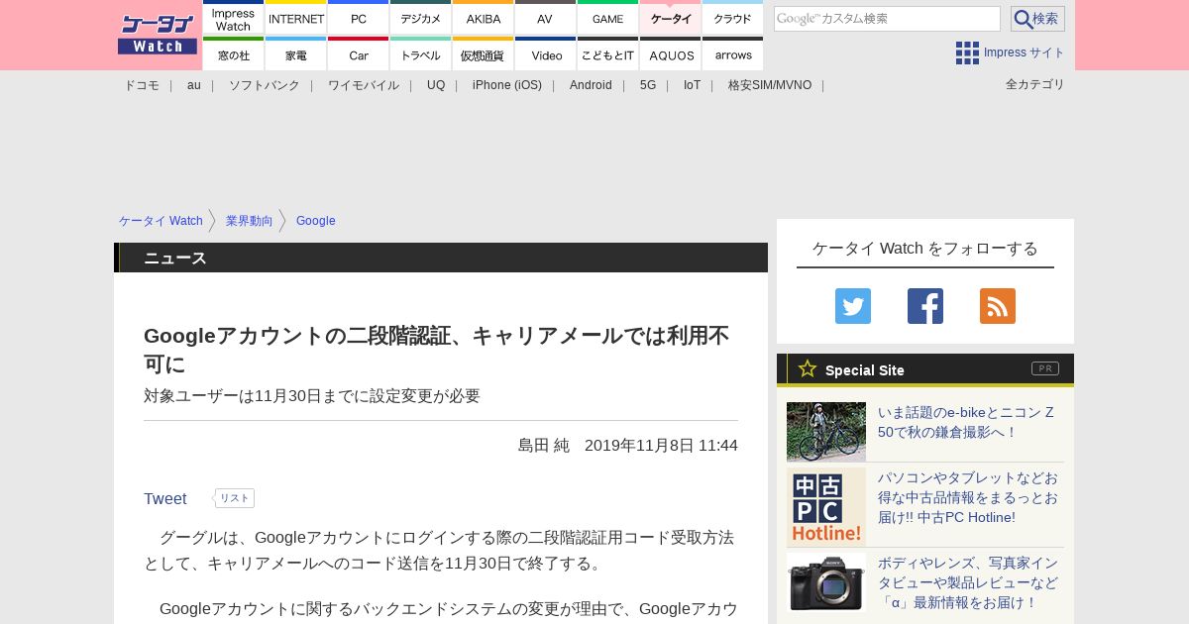Open the AQUOS tab
The width and height of the screenshot is (1189, 624).
[671, 54]
